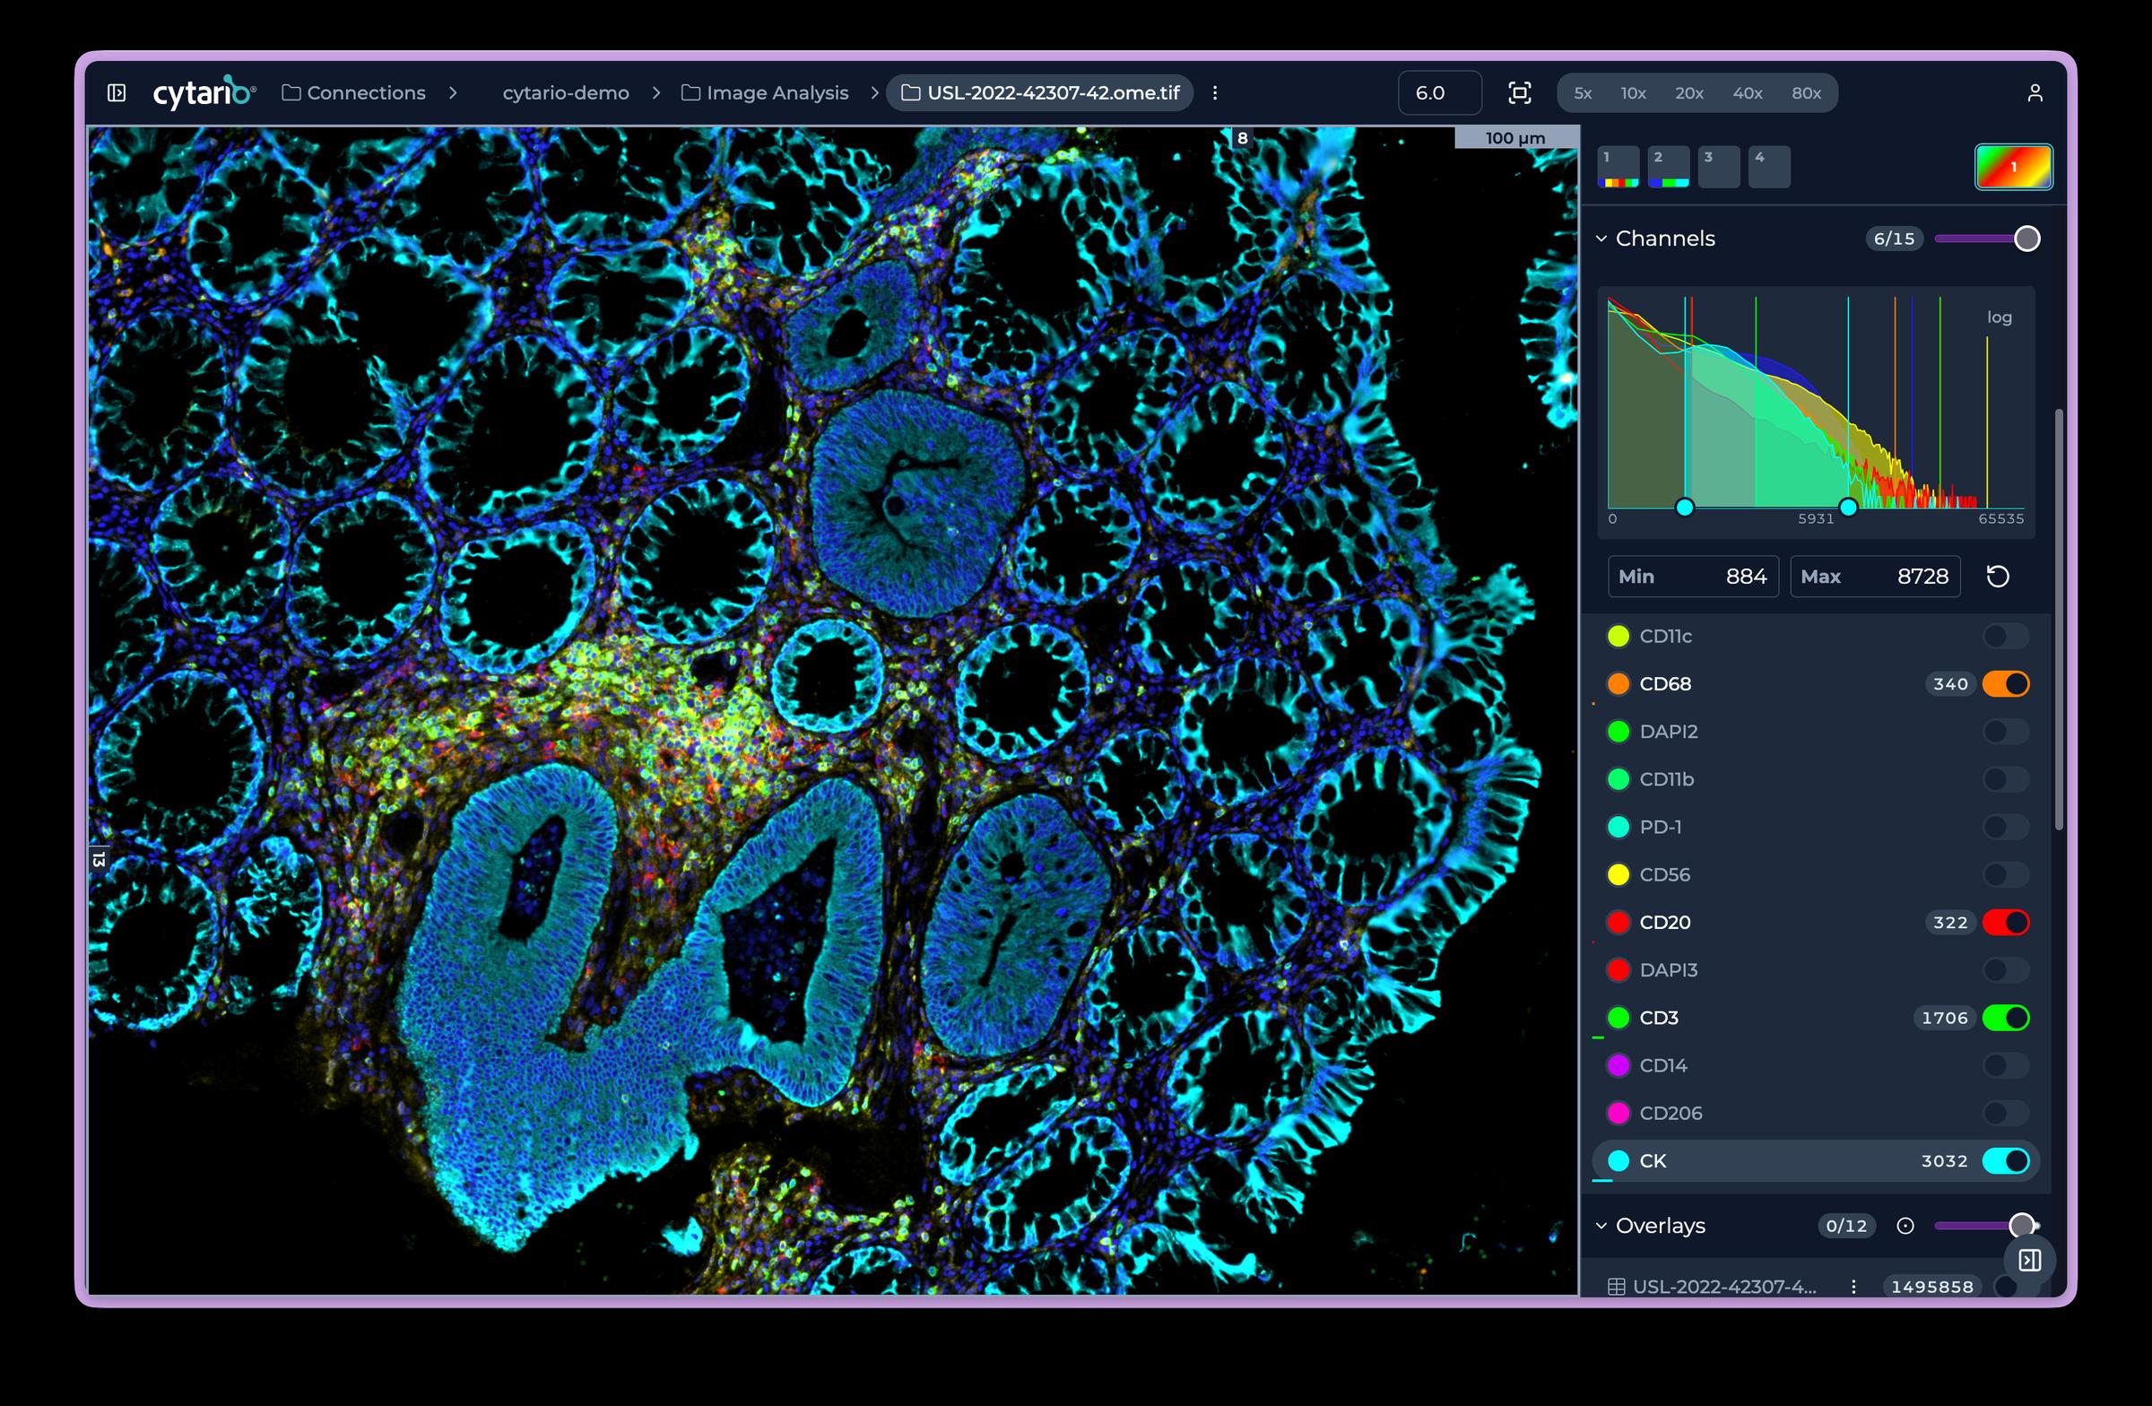Open the file options kebab menu in breadcrumb
The width and height of the screenshot is (2152, 1406).
(1215, 92)
